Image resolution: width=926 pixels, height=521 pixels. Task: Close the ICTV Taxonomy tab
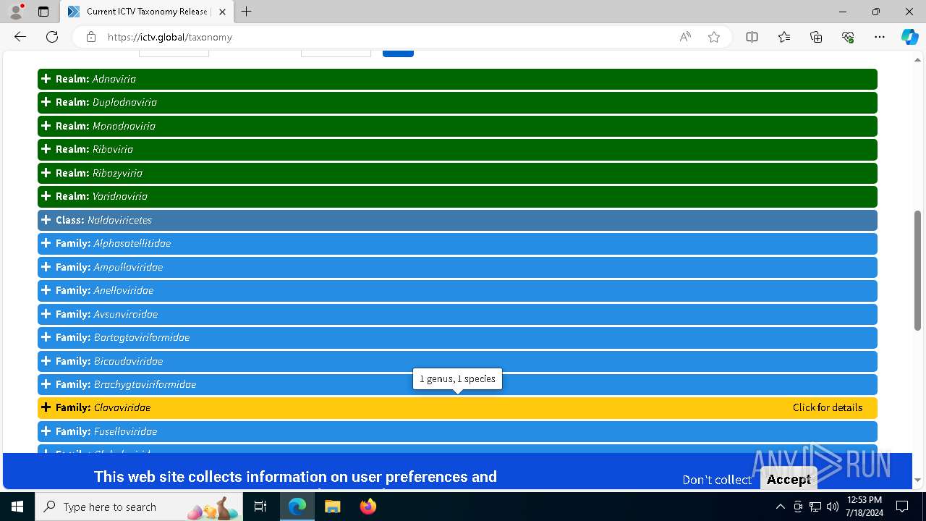(222, 12)
